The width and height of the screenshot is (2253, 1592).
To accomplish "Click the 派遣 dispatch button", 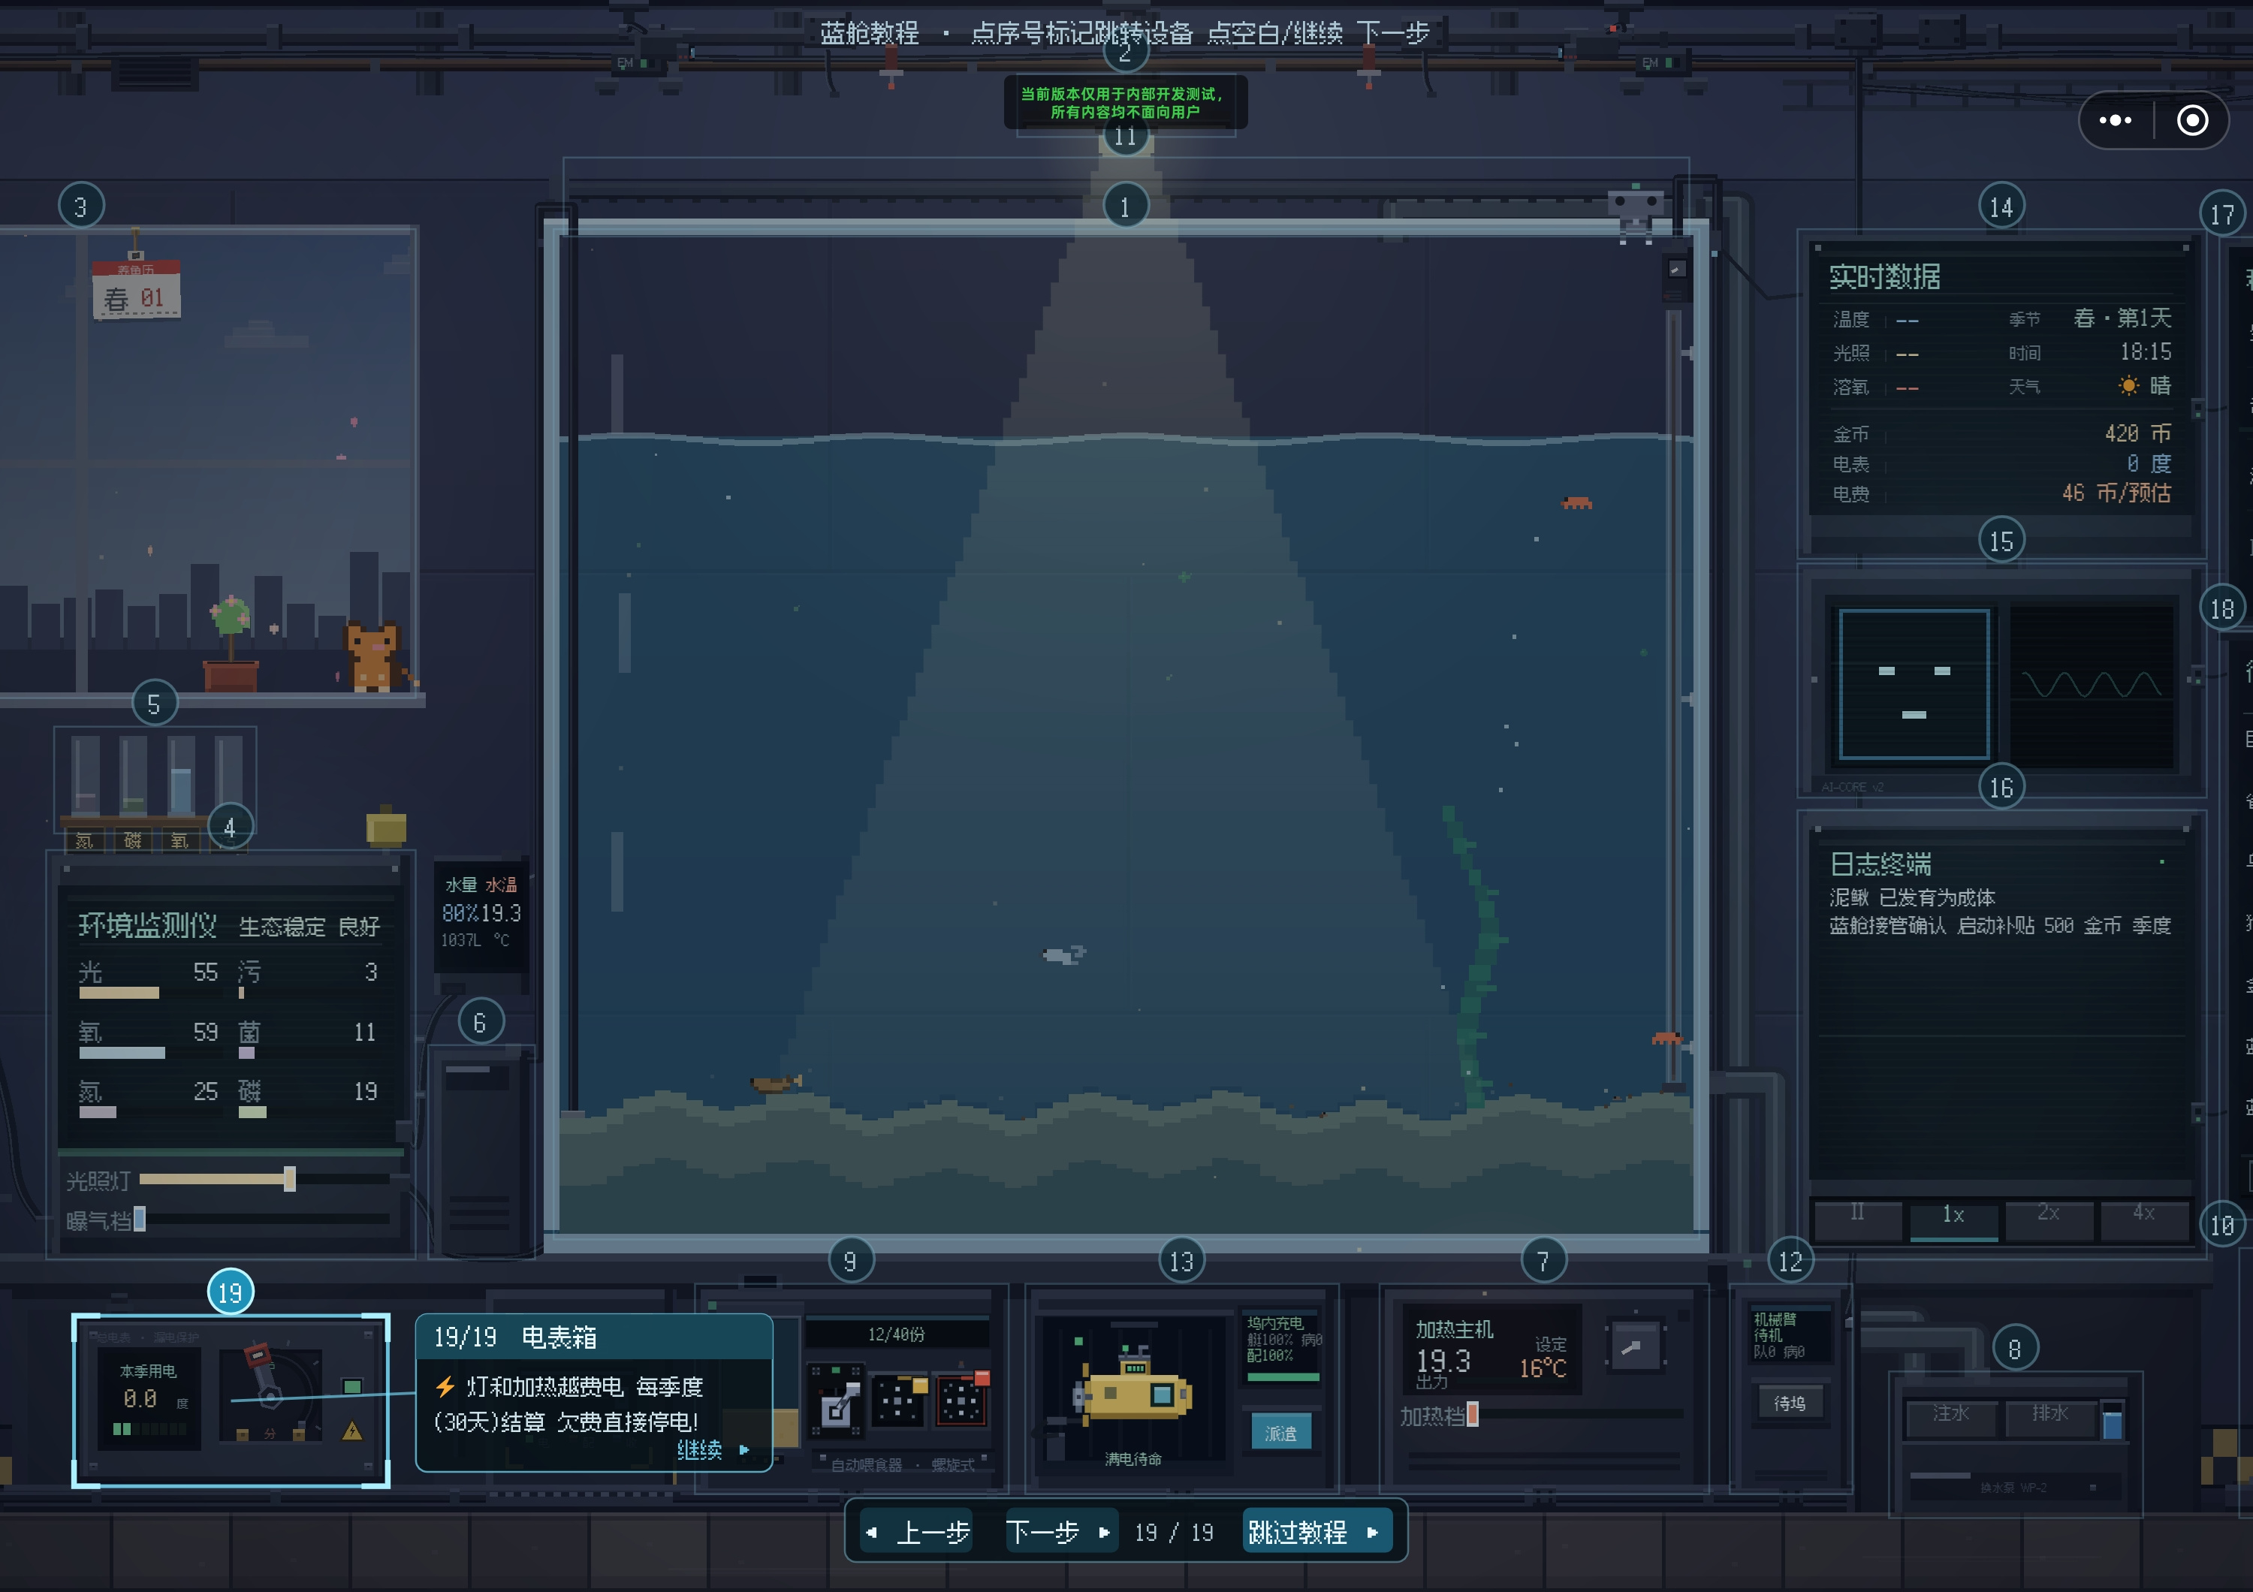I will (1280, 1433).
